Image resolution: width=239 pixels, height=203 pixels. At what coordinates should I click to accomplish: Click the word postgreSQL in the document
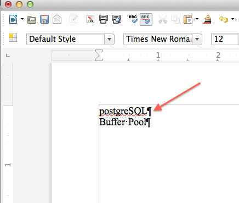pyautogui.click(x=123, y=111)
